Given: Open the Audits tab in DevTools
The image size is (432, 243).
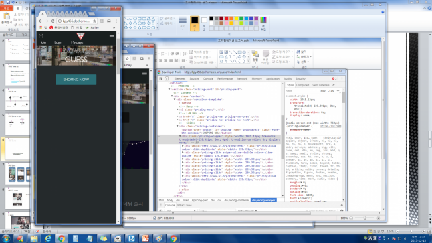Looking at the screenshot, I should (288, 79).
